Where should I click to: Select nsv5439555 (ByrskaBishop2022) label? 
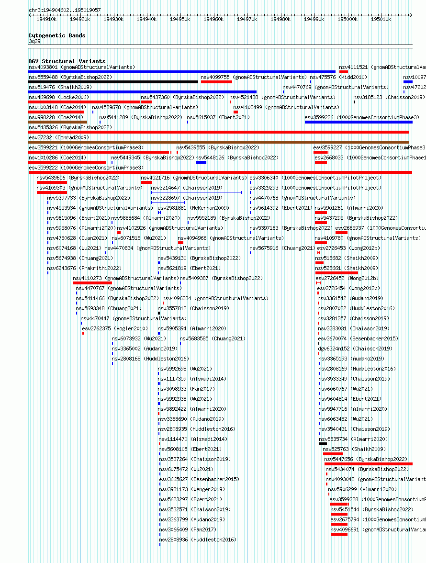(218, 147)
